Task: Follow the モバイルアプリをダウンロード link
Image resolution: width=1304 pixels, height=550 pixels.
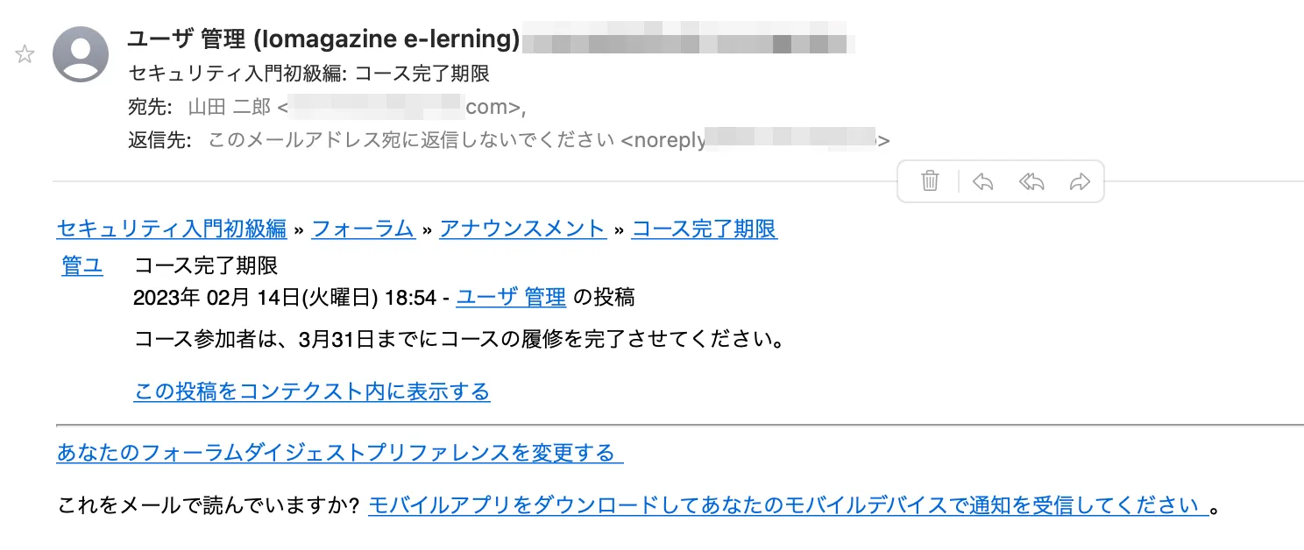Action: (x=787, y=505)
